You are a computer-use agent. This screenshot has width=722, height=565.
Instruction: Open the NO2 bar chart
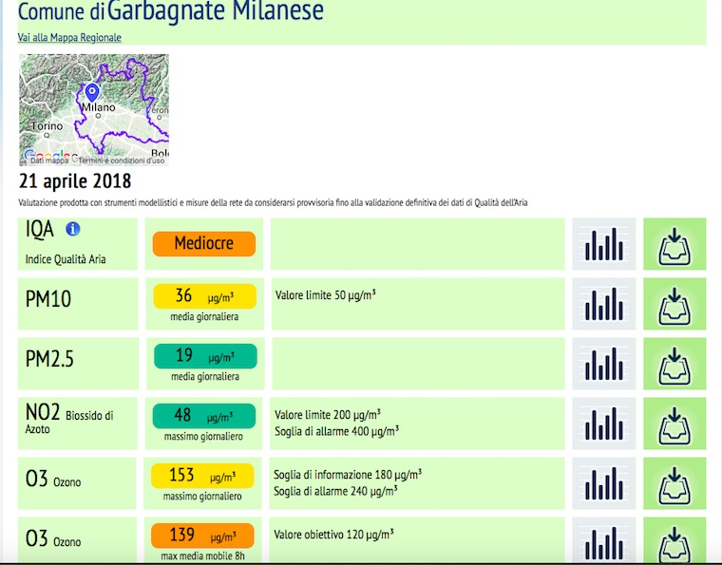pyautogui.click(x=603, y=424)
